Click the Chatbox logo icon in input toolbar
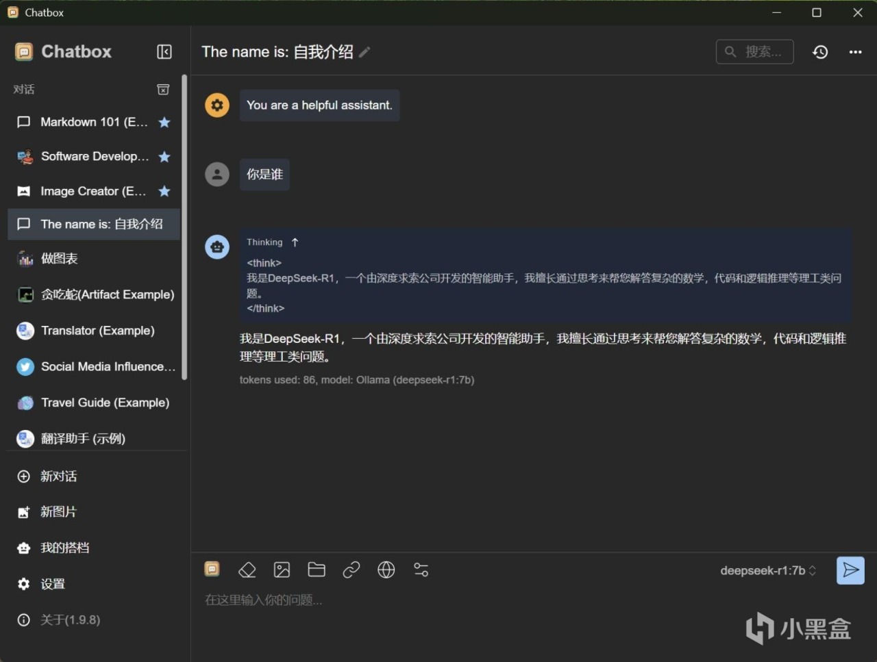 [x=212, y=569]
